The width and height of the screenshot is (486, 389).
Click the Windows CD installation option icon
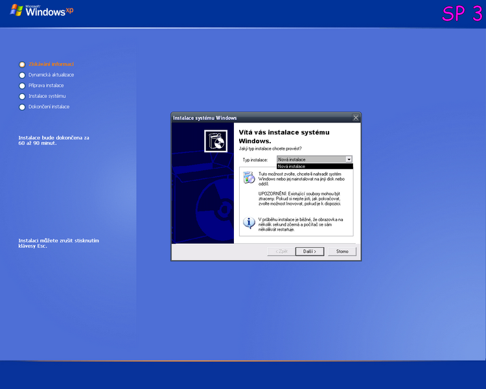(x=249, y=177)
